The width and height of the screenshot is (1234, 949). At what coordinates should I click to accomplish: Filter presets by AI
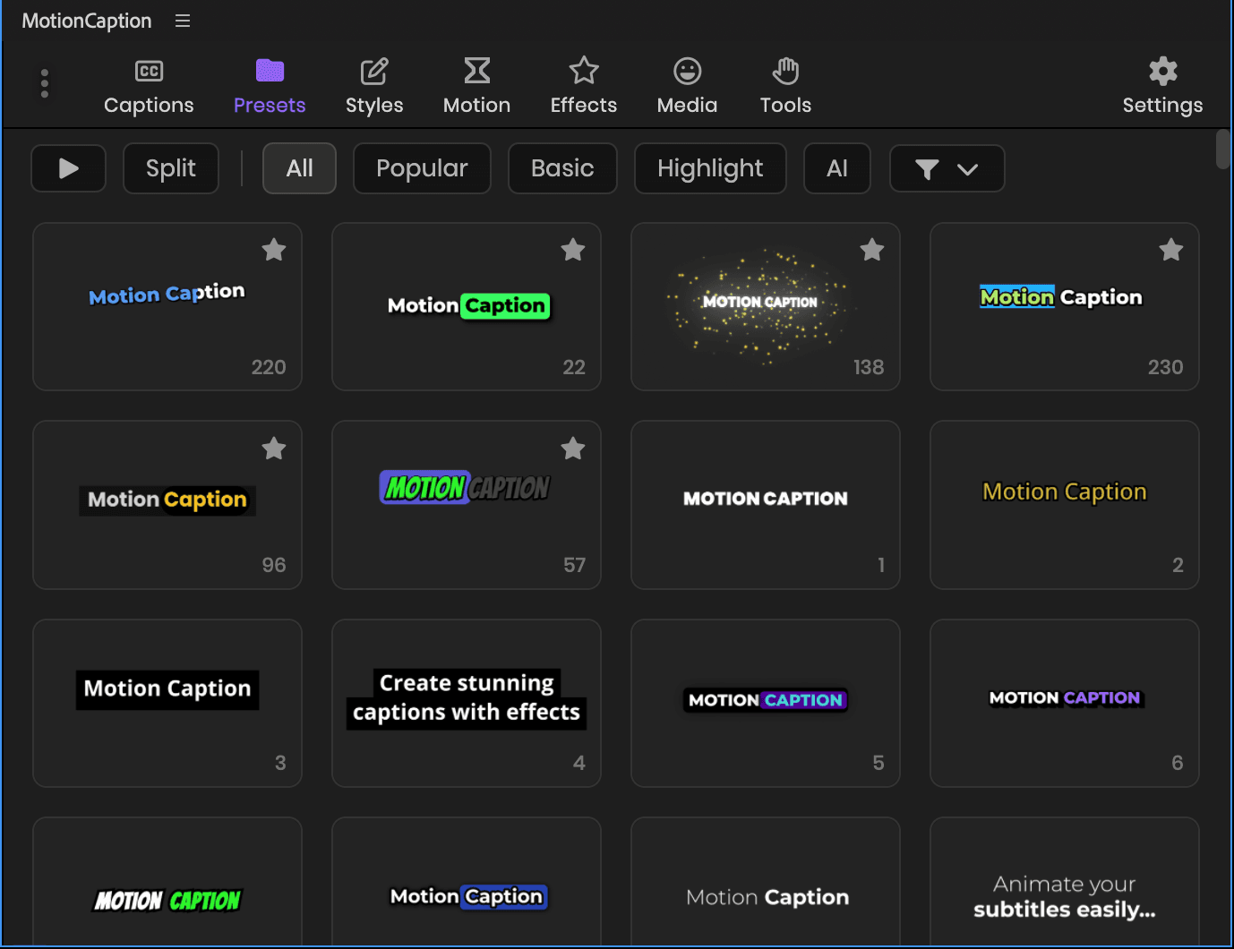[x=837, y=168]
